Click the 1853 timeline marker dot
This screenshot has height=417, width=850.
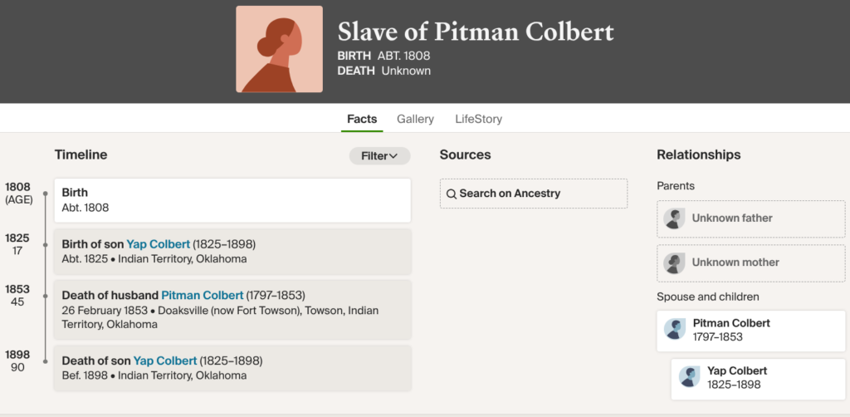[x=45, y=296]
